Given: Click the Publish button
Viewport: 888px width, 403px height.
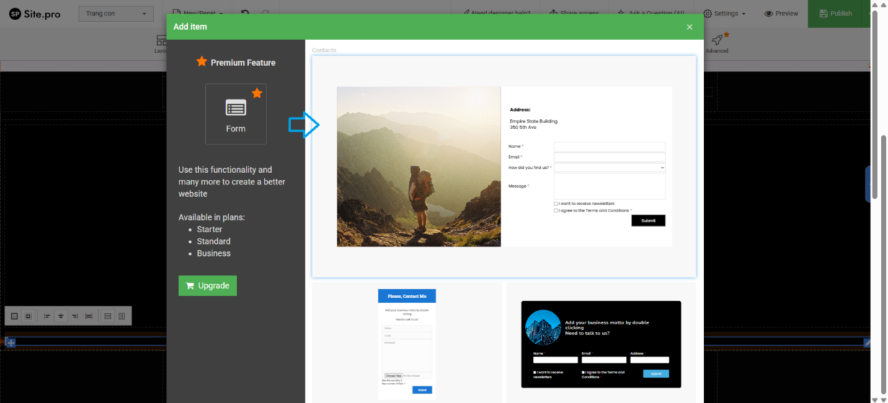Looking at the screenshot, I should point(835,14).
